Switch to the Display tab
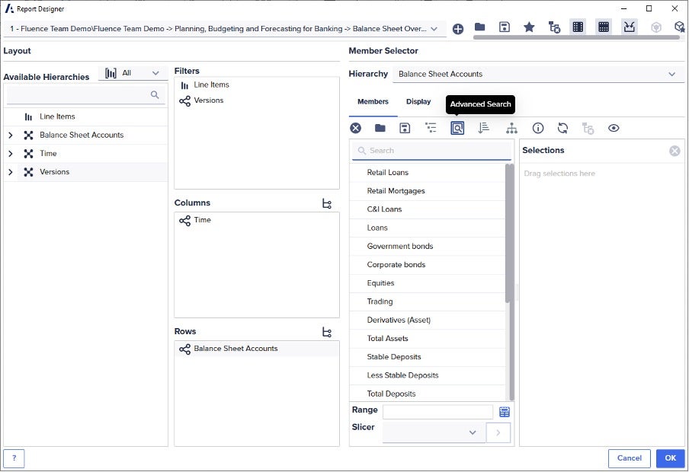The image size is (689, 472). (x=418, y=101)
